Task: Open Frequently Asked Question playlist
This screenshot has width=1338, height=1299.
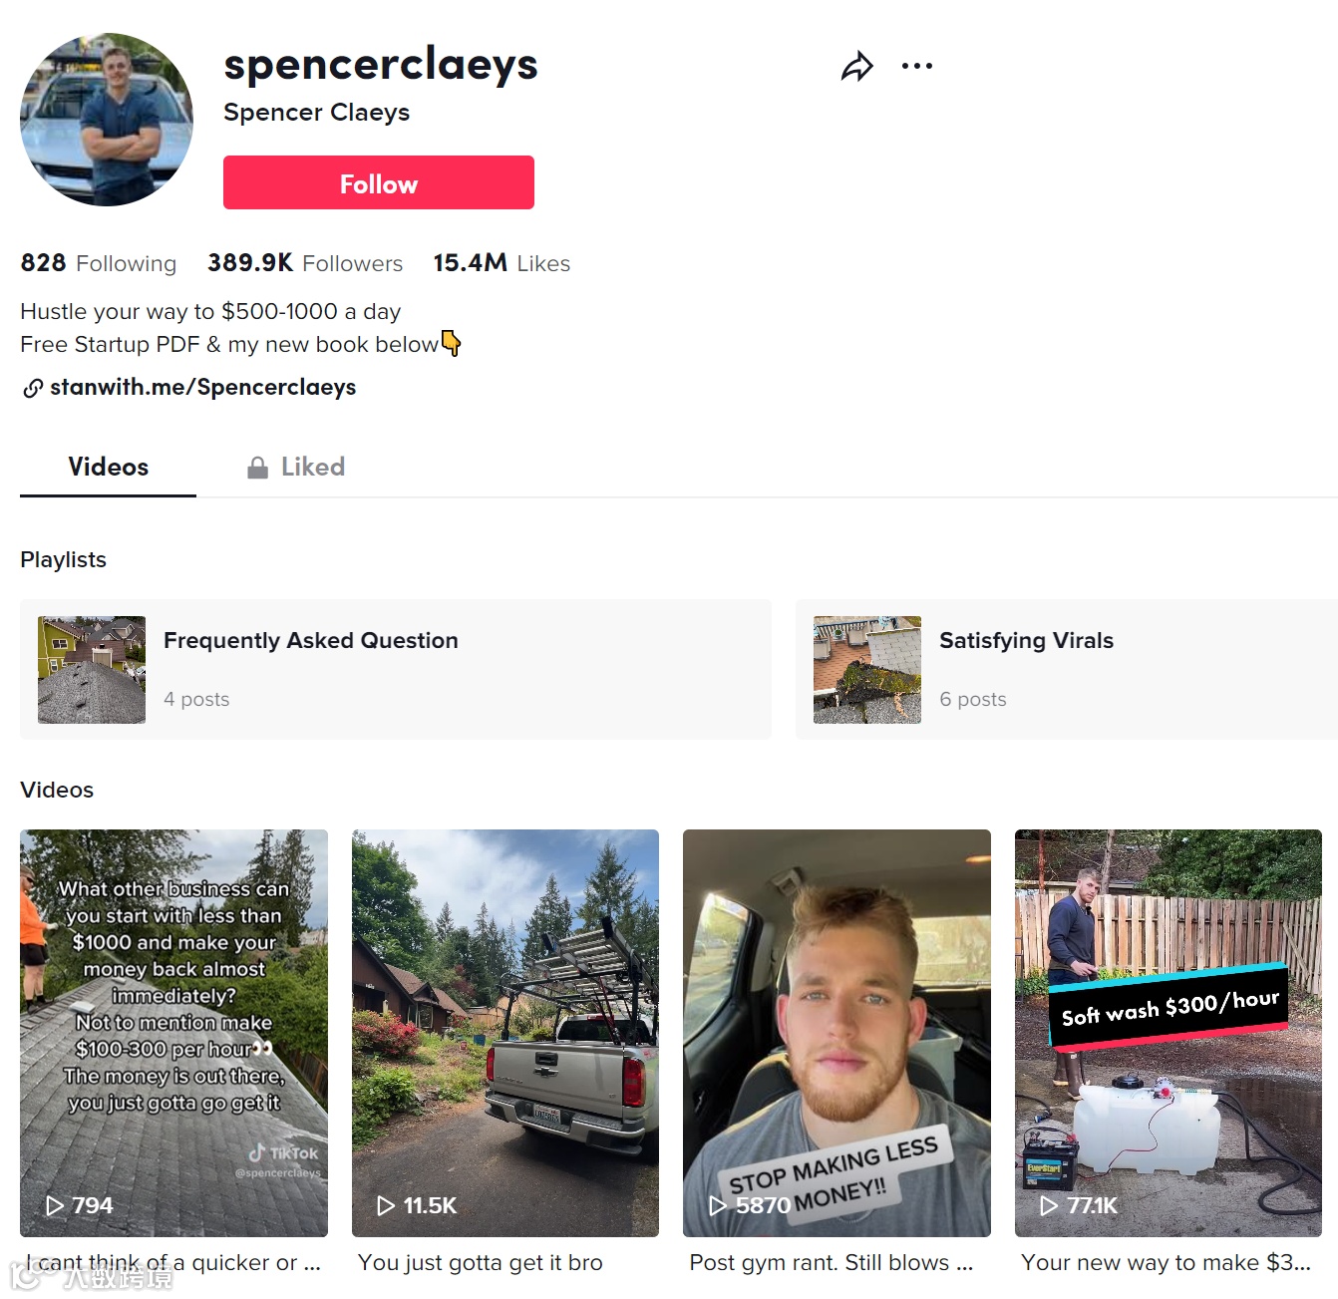Action: 396,669
